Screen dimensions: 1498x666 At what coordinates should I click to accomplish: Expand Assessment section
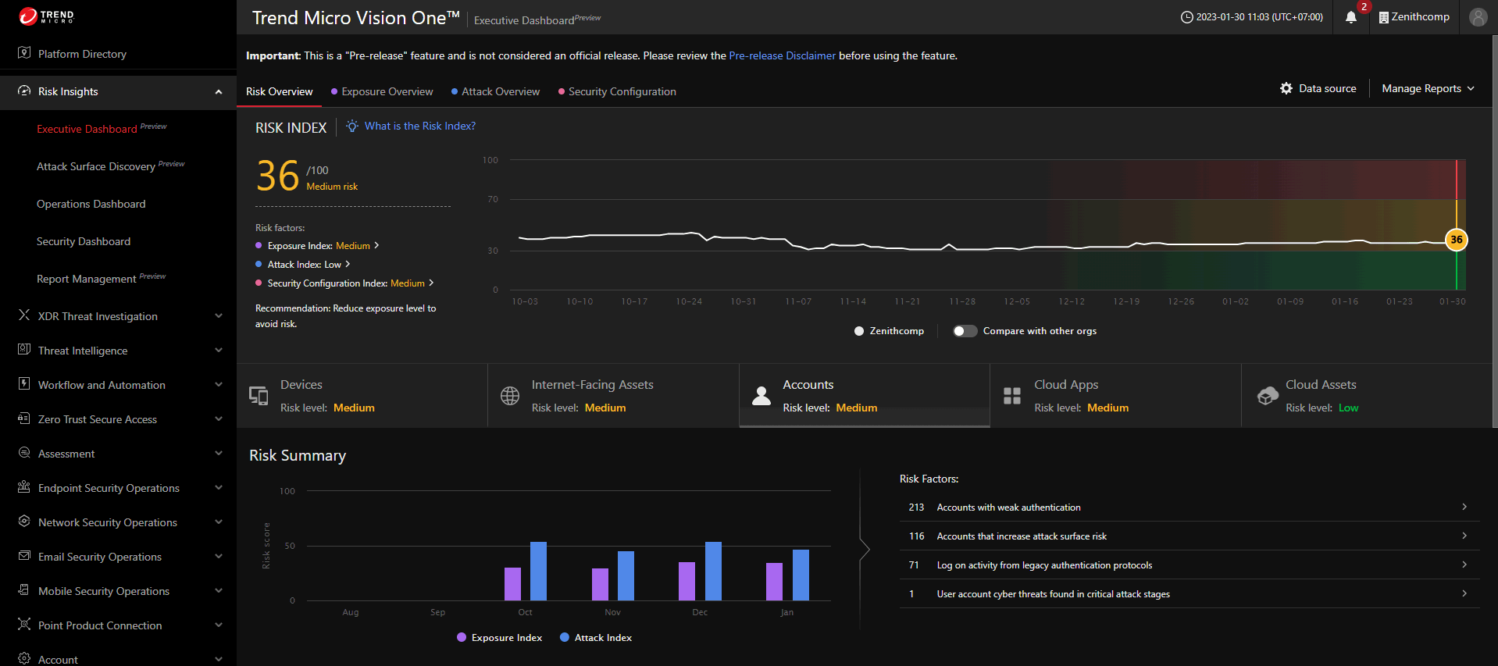click(x=219, y=453)
